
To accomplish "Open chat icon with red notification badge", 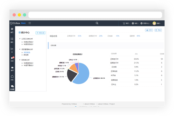I will 12,58.
